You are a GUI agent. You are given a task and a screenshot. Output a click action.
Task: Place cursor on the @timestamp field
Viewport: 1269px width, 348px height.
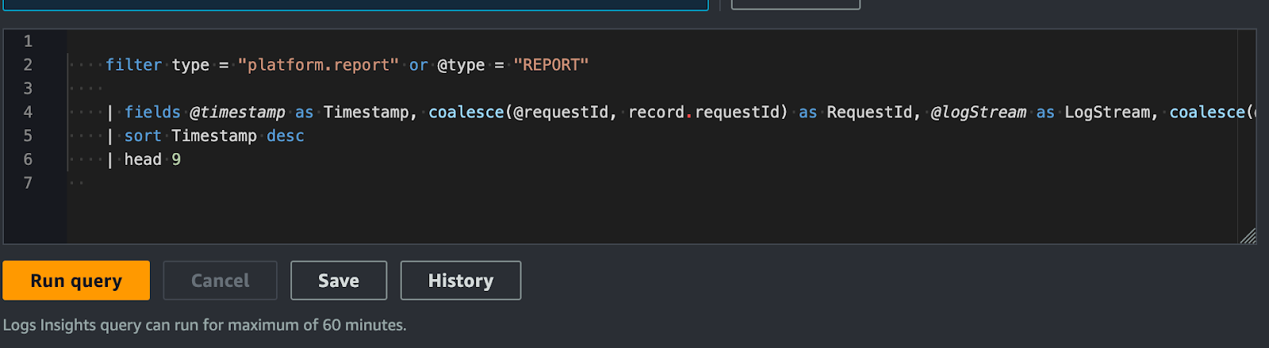point(237,113)
